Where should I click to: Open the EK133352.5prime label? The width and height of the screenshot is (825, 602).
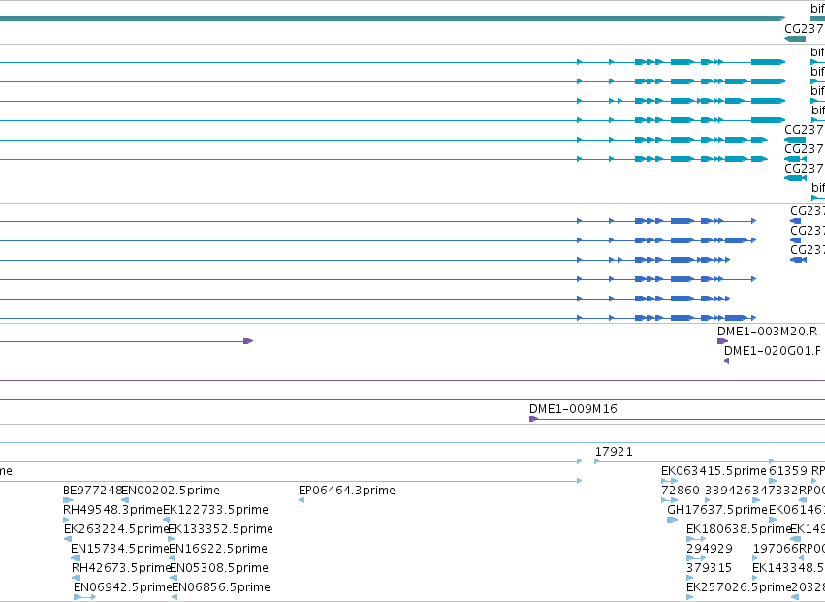220,529
